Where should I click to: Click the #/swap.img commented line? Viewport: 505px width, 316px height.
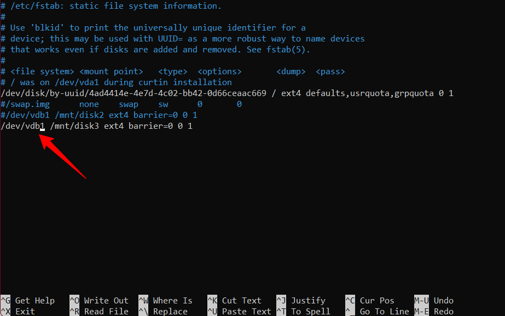coord(121,104)
